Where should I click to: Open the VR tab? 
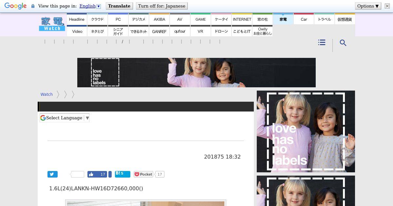click(200, 31)
